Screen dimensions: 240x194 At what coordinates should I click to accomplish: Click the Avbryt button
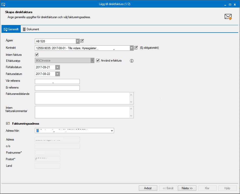148,188
